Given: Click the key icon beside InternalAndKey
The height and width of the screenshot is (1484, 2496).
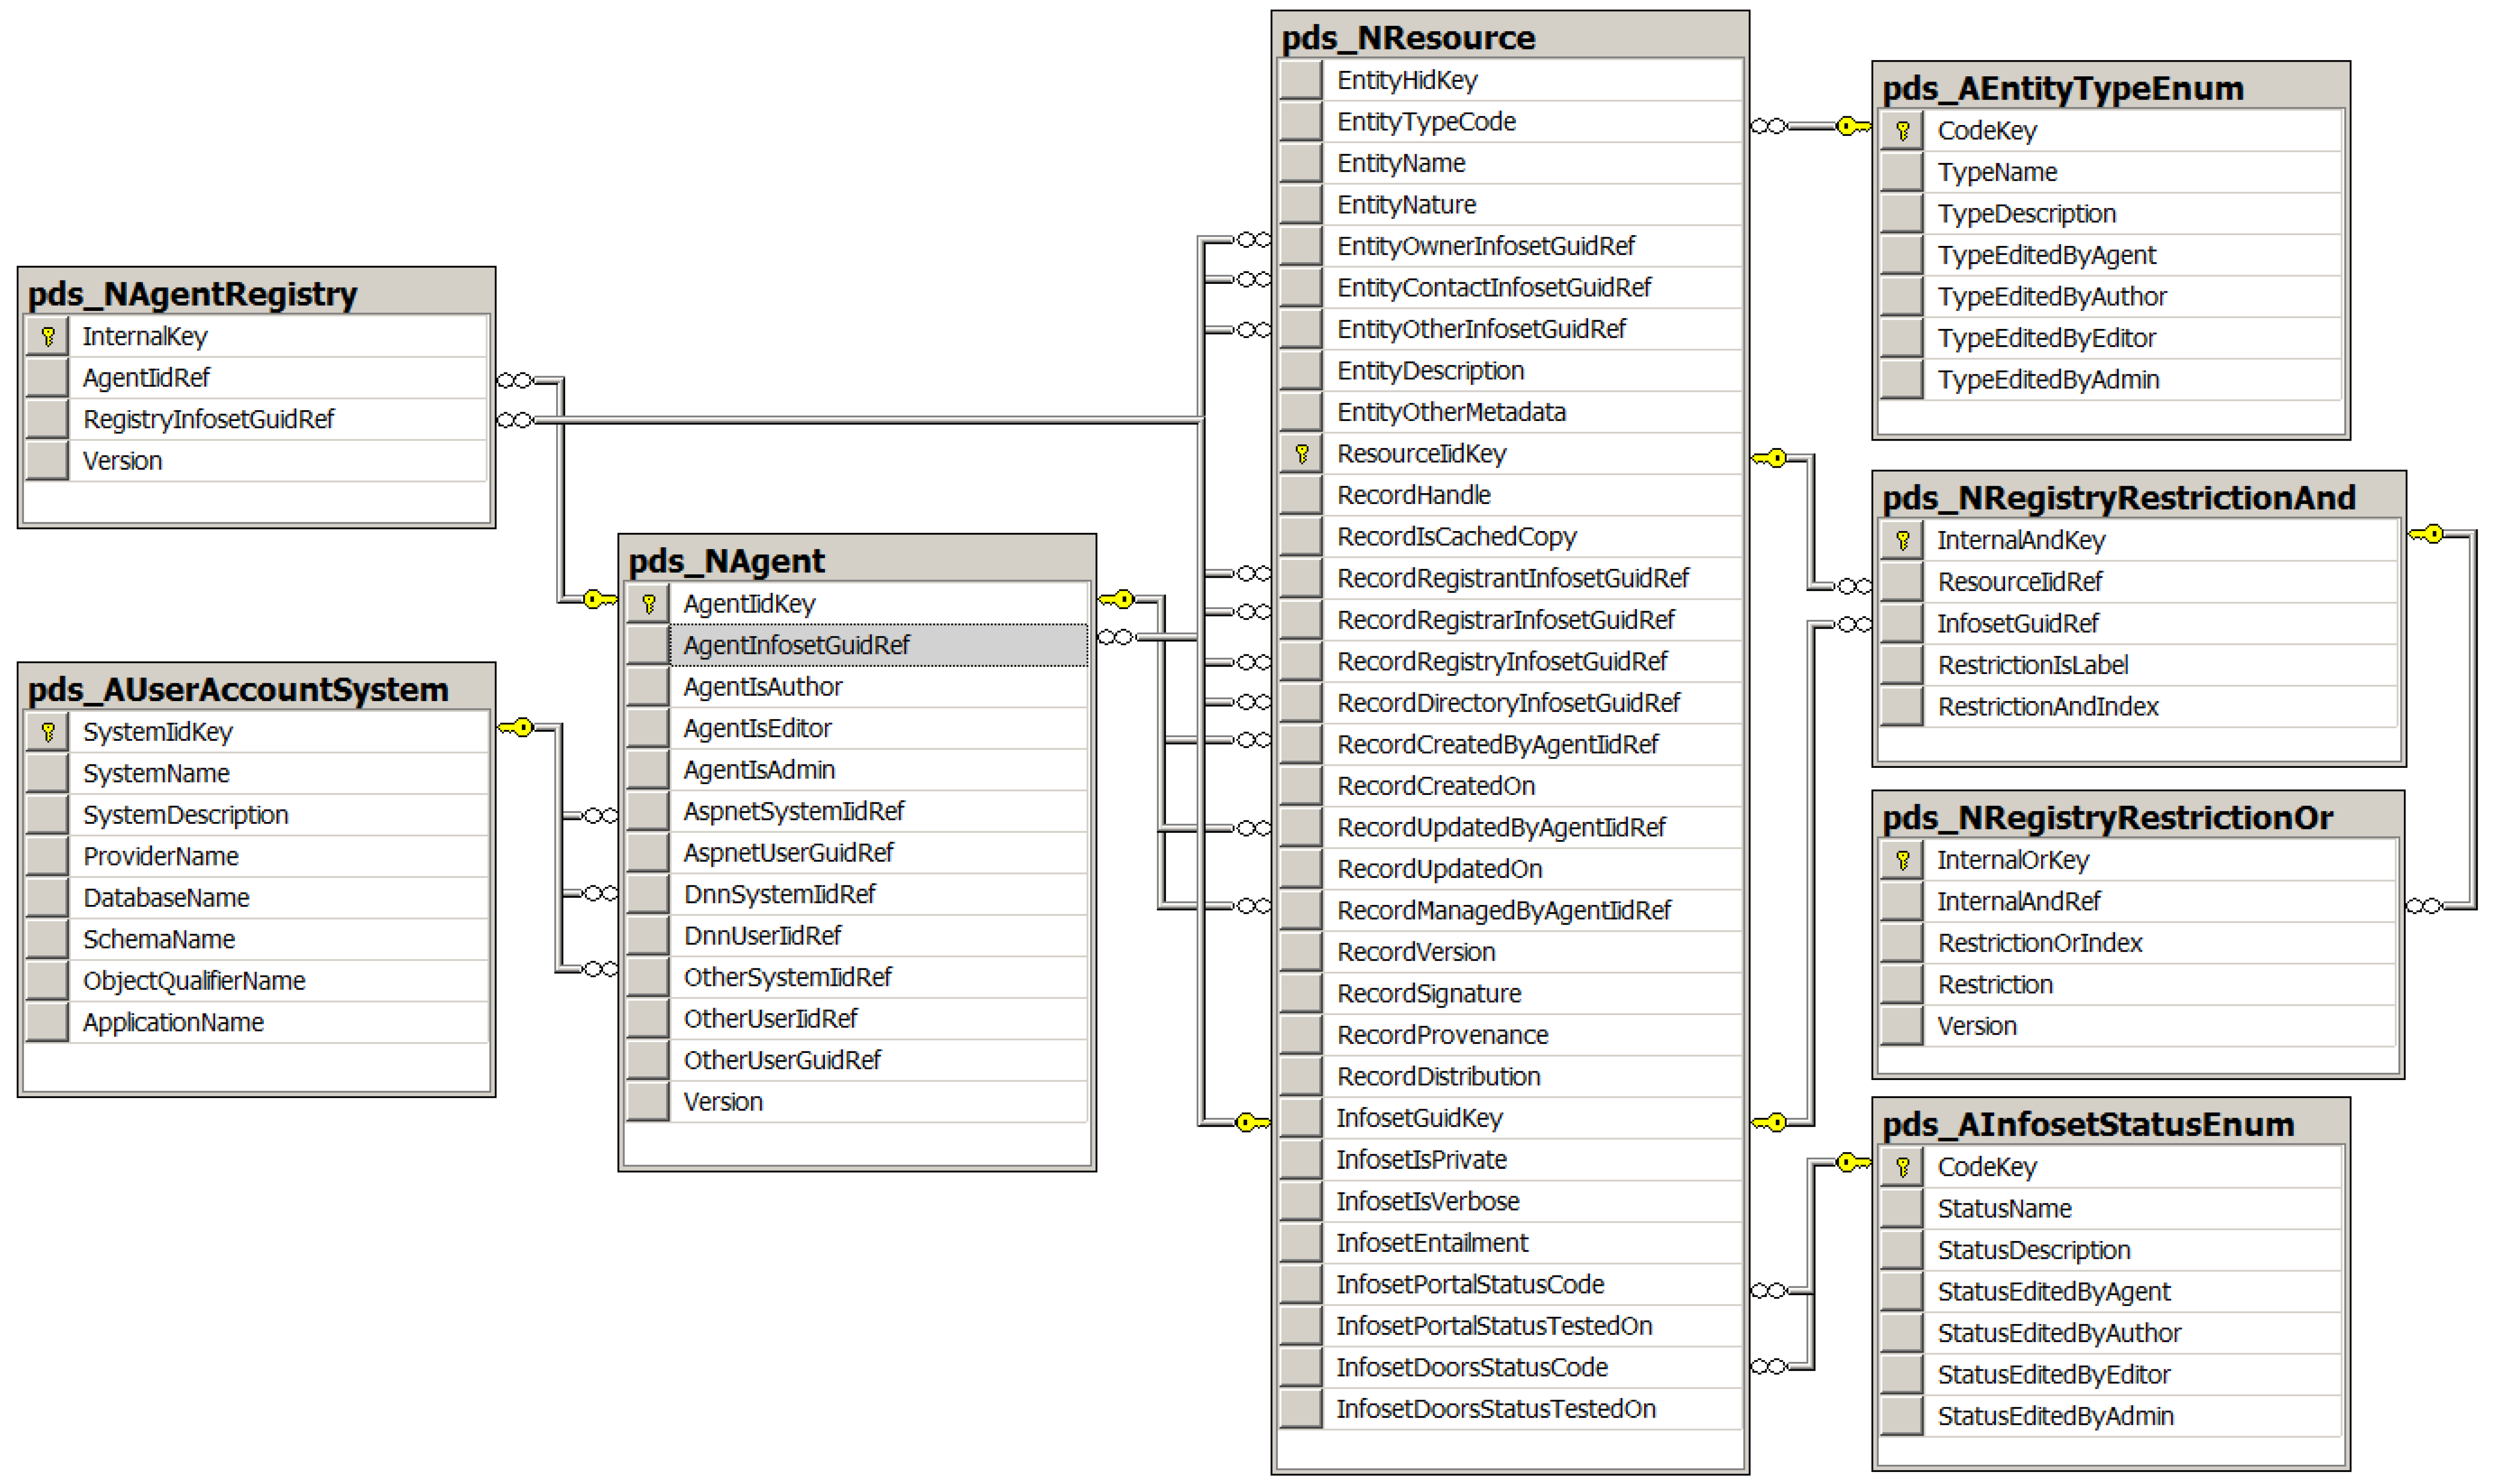Looking at the screenshot, I should pos(1902,541).
